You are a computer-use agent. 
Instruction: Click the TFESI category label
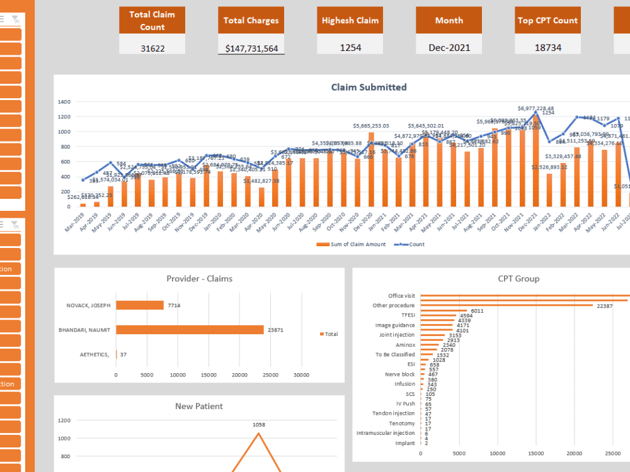click(408, 315)
